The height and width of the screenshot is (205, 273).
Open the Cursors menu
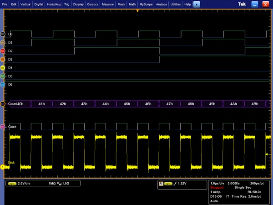pos(92,4)
